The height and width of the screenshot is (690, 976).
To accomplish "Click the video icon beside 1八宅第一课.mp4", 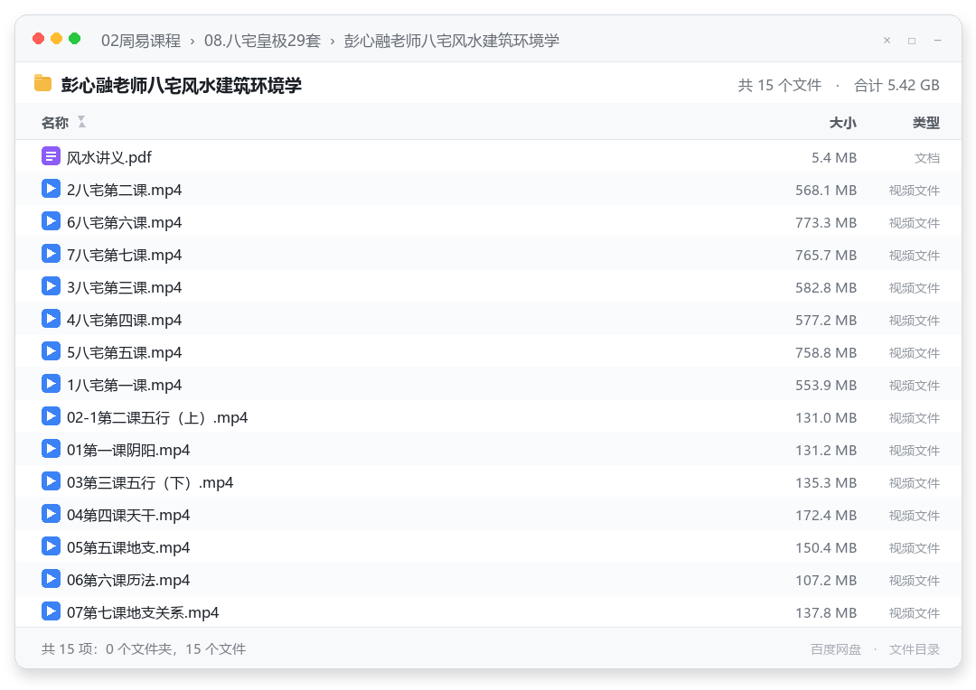I will (51, 384).
